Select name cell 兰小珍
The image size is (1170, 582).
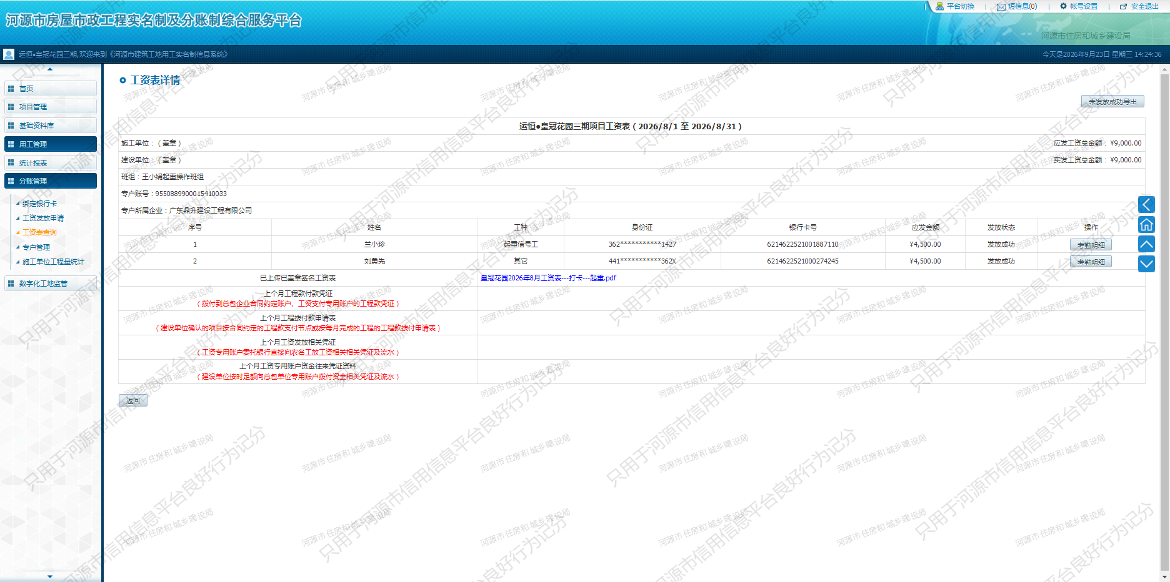pos(374,244)
